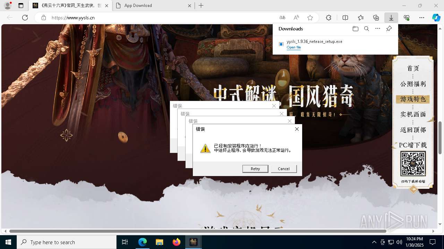The image size is (444, 249).
Task: Open Browser essentials heart icon
Action: click(x=407, y=18)
